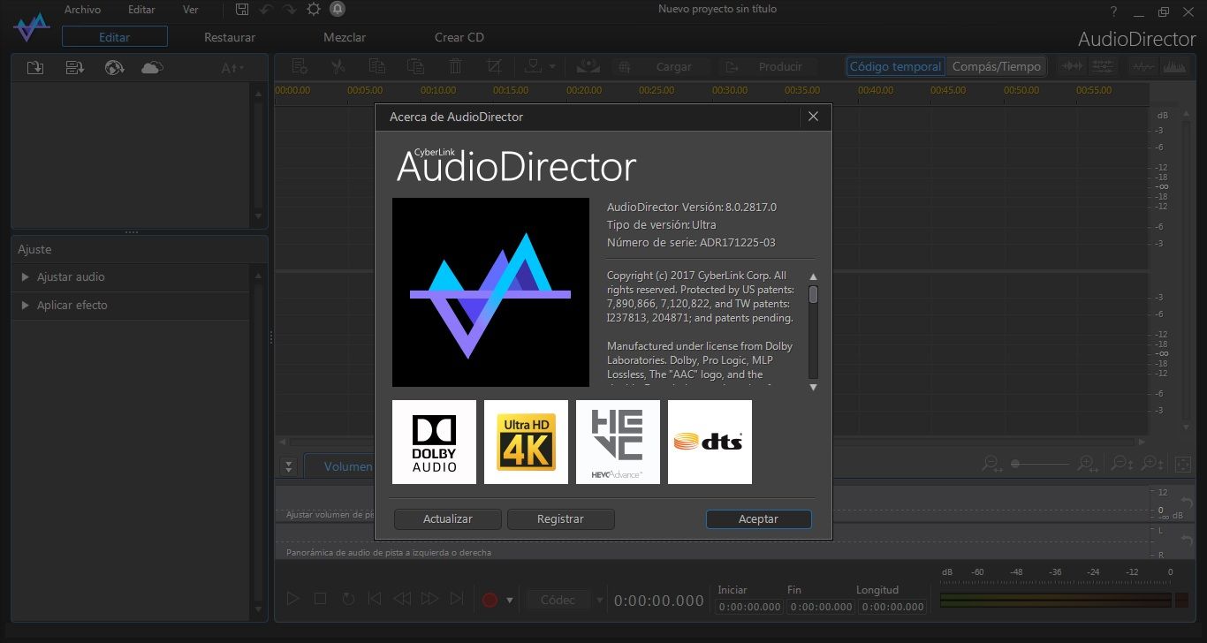Click the mixer levels view icon
Screen dimensions: 1207x643
click(x=1102, y=66)
